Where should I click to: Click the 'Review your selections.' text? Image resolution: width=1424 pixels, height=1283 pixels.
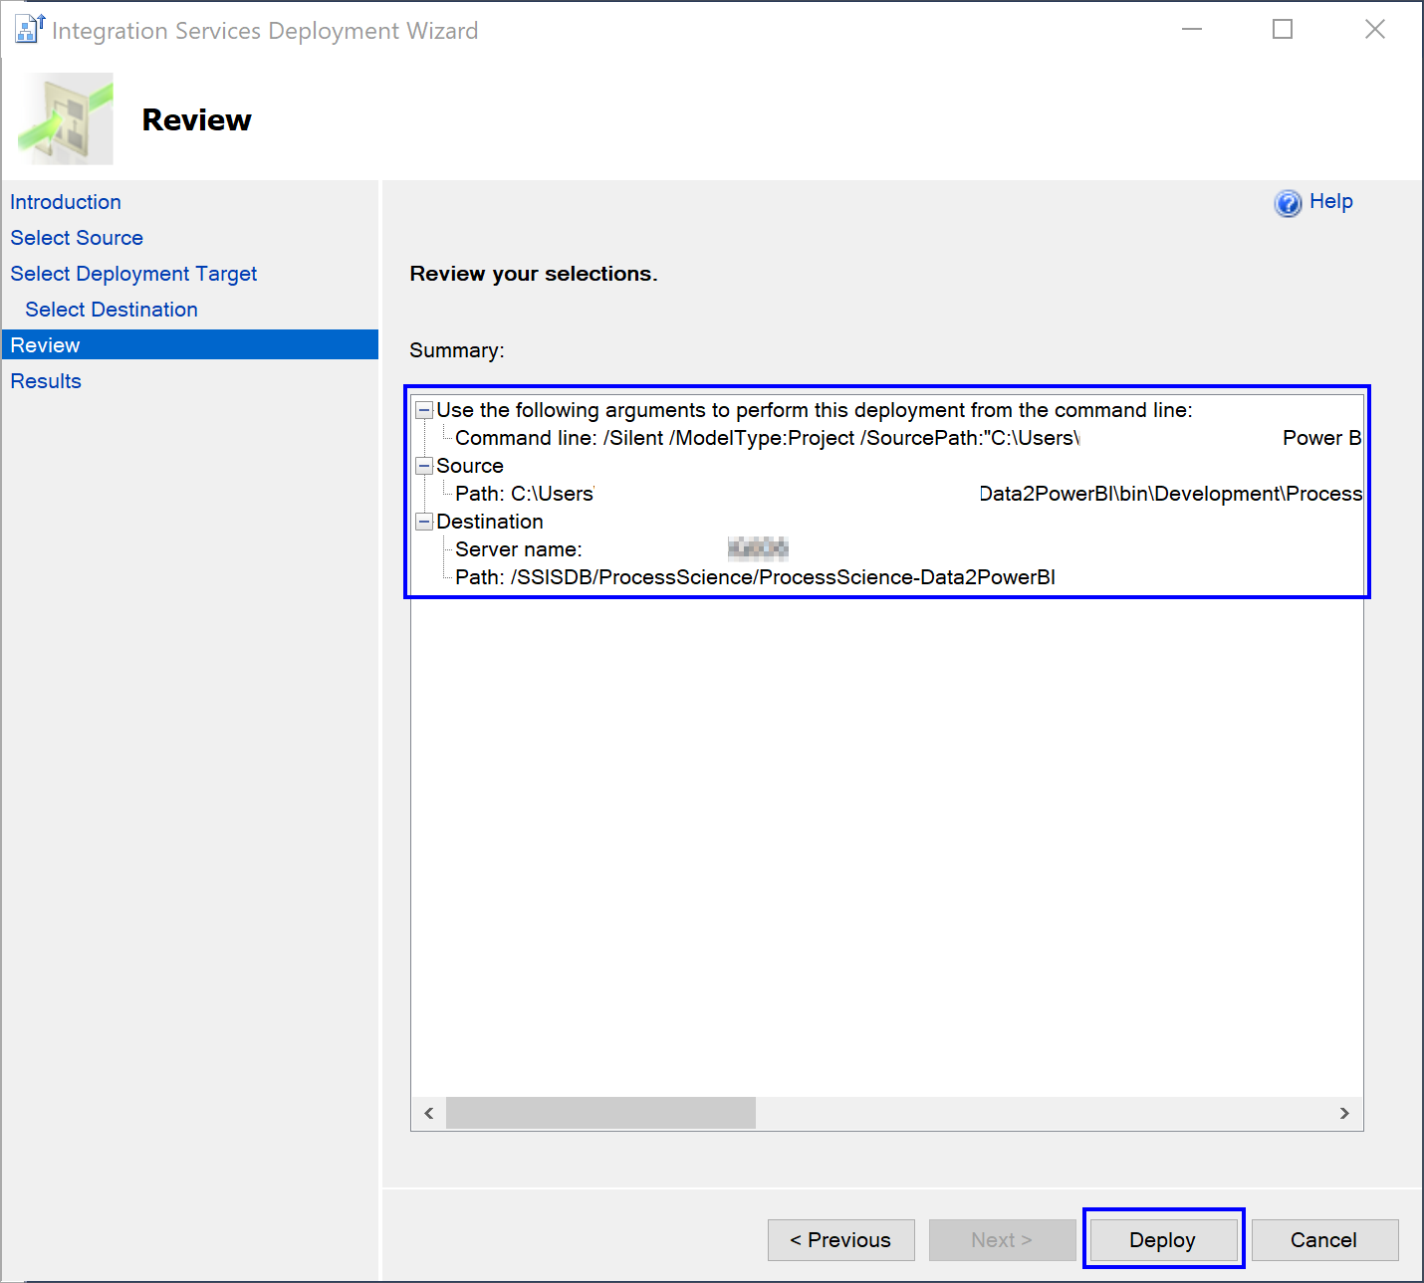(534, 274)
